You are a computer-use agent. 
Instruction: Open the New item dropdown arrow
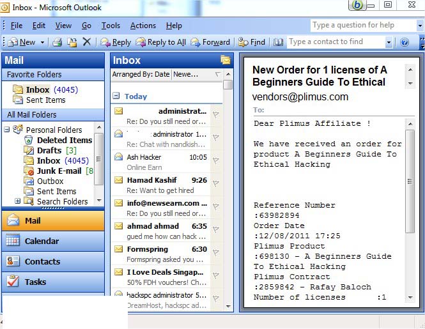coord(42,42)
